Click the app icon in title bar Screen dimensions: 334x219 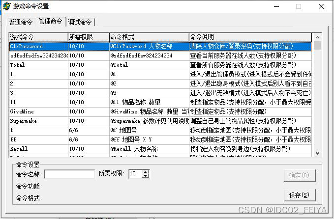click(6, 7)
